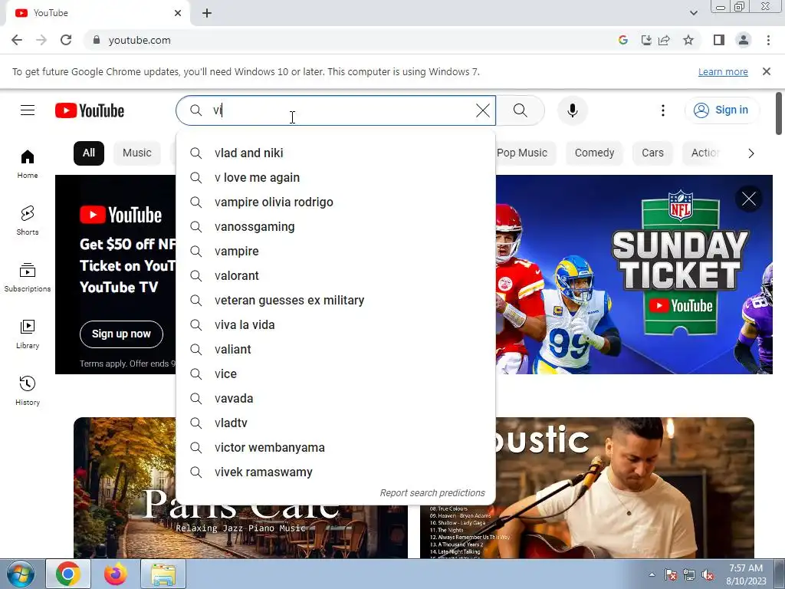Open the tab search dropdown chevron
This screenshot has width=785, height=589.
click(693, 13)
